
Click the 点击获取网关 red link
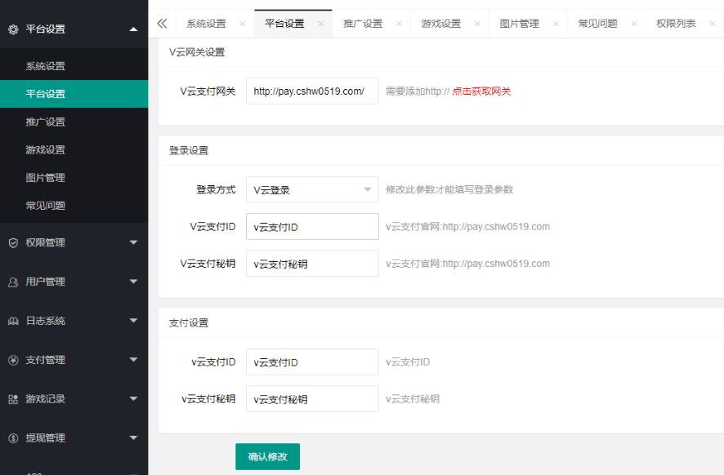481,91
